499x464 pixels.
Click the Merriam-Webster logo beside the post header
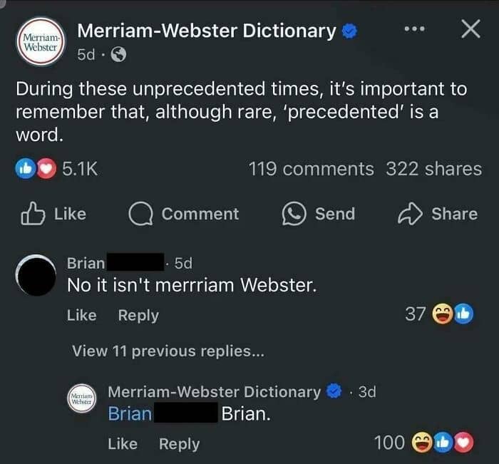(x=40, y=41)
